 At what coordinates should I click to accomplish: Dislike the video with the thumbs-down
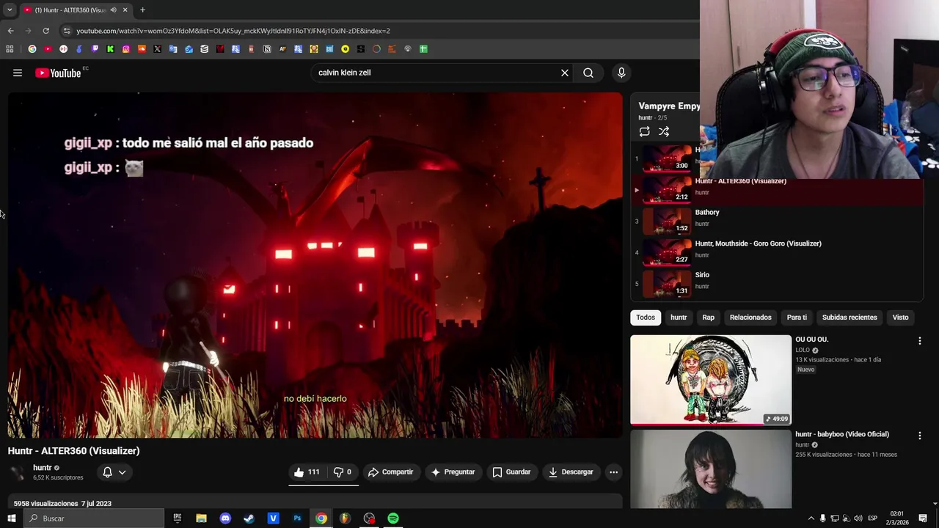tap(343, 472)
